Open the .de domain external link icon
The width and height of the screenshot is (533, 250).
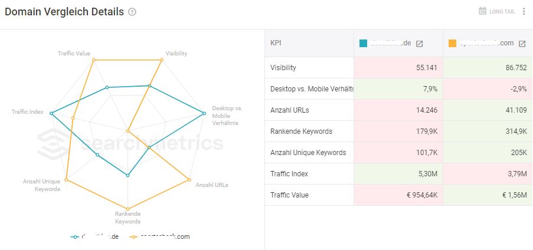(420, 44)
